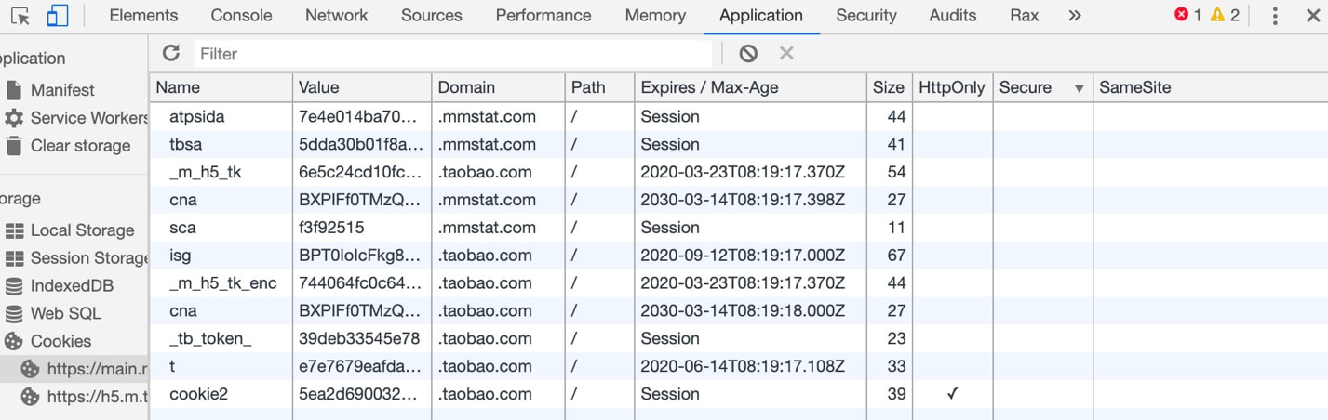This screenshot has width=1328, height=420.
Task: Click the red error count indicator
Action: tap(1188, 16)
